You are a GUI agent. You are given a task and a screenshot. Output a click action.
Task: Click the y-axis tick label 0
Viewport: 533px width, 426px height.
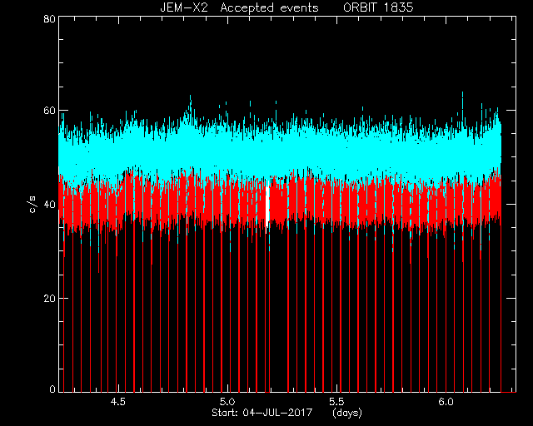[52, 389]
